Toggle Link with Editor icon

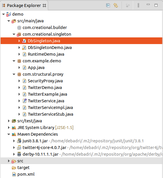(116, 5)
